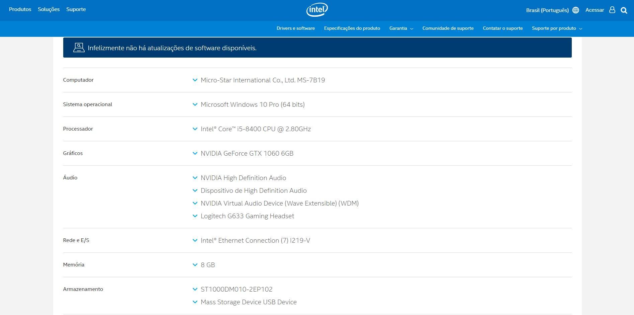
Task: Expand Intel Core i5-8400 CPU details
Action: pos(252,129)
